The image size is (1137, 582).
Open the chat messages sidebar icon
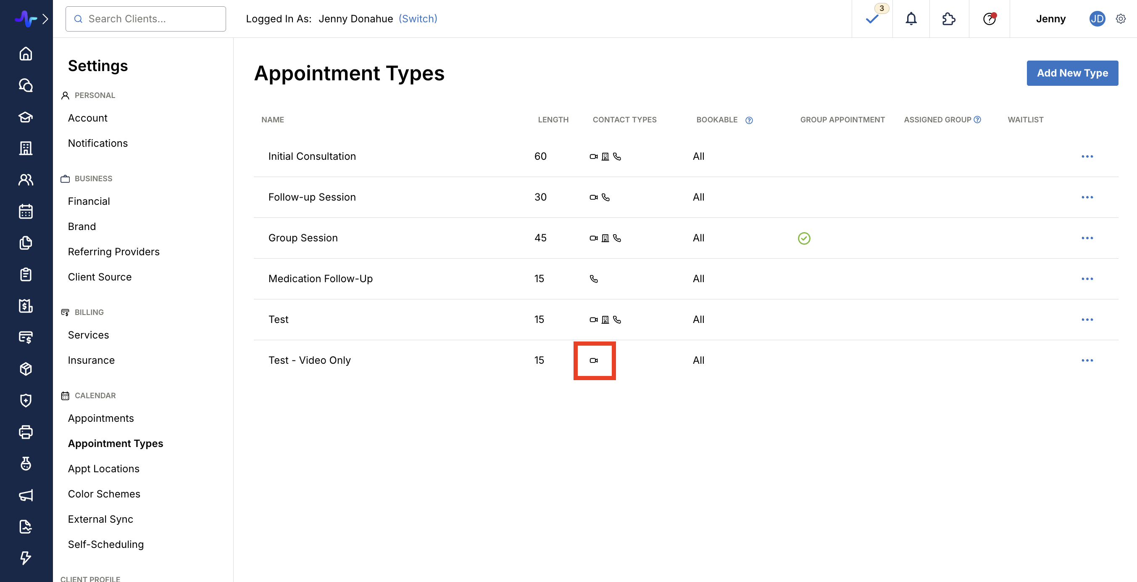(26, 85)
